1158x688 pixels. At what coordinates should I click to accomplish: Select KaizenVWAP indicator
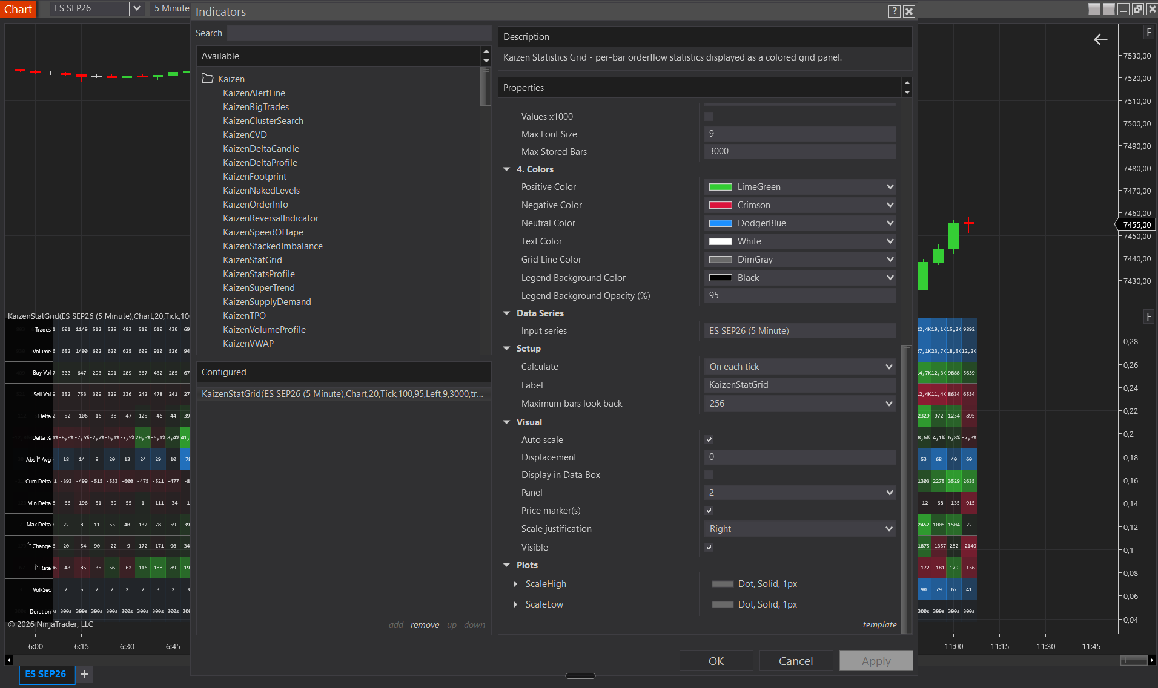248,344
